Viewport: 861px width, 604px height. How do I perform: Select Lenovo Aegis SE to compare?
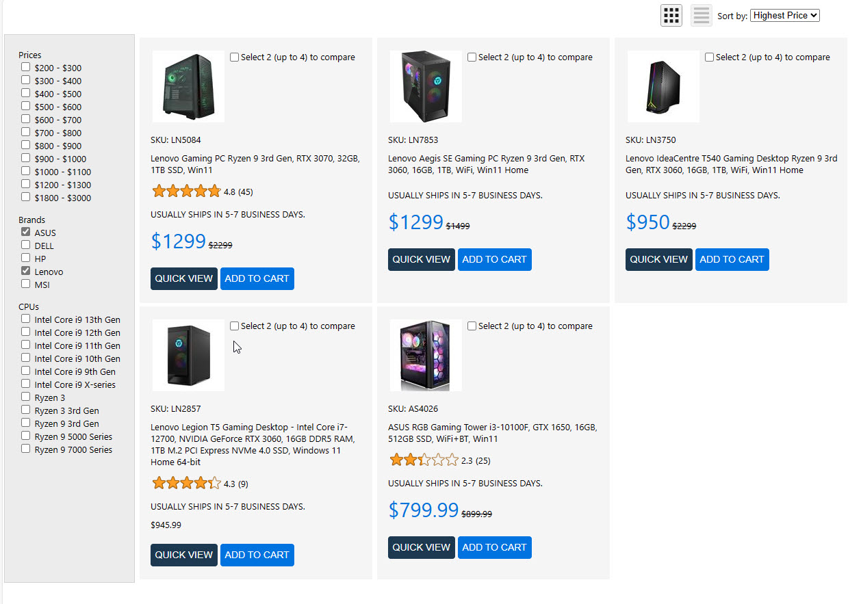point(472,57)
